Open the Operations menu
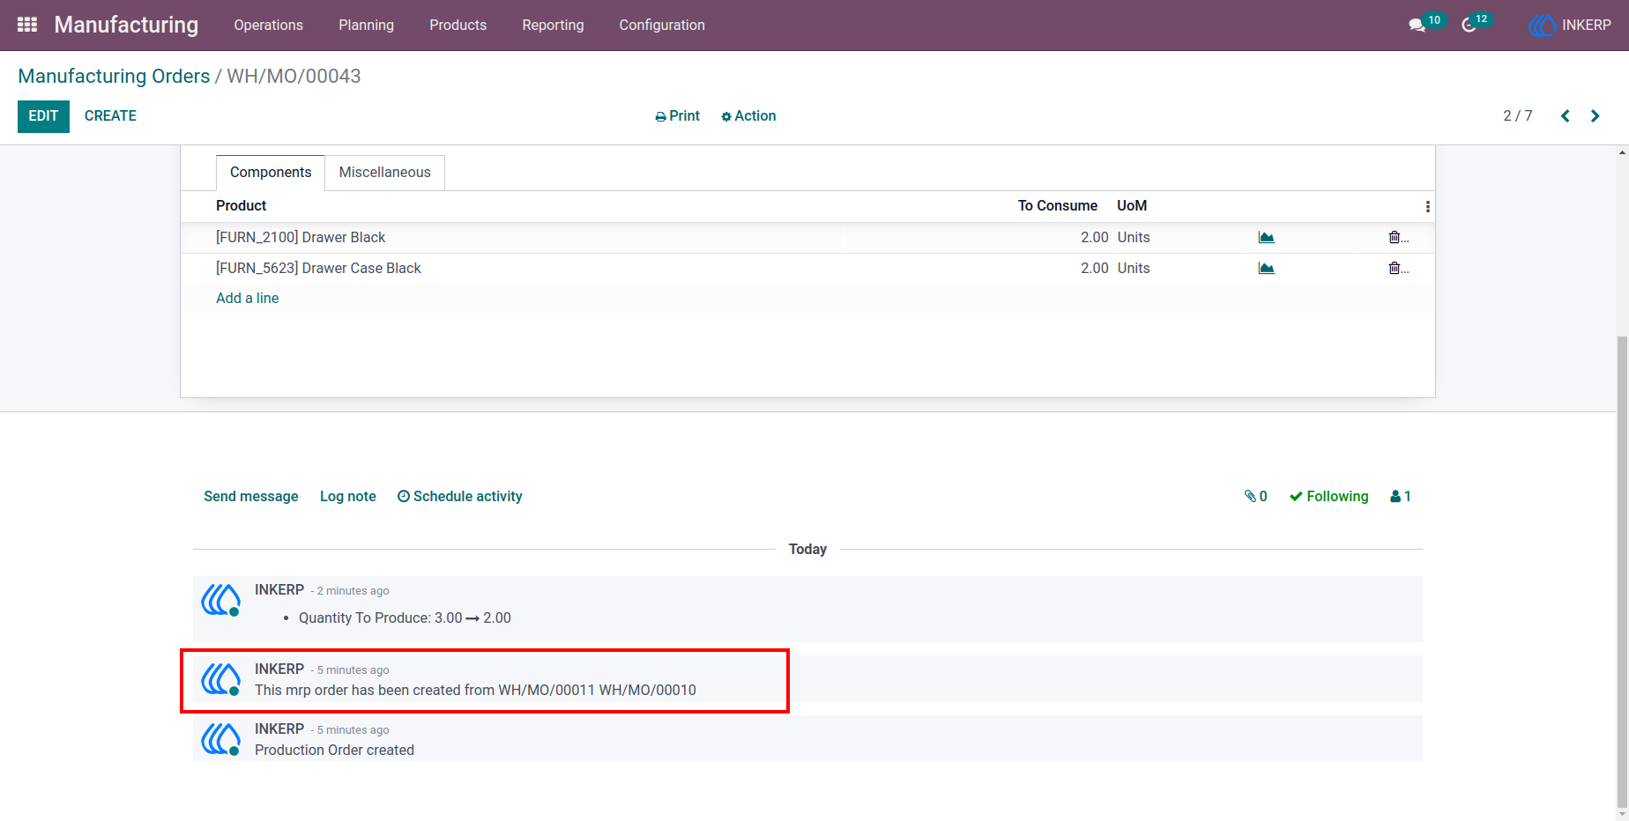The image size is (1629, 821). (x=268, y=25)
